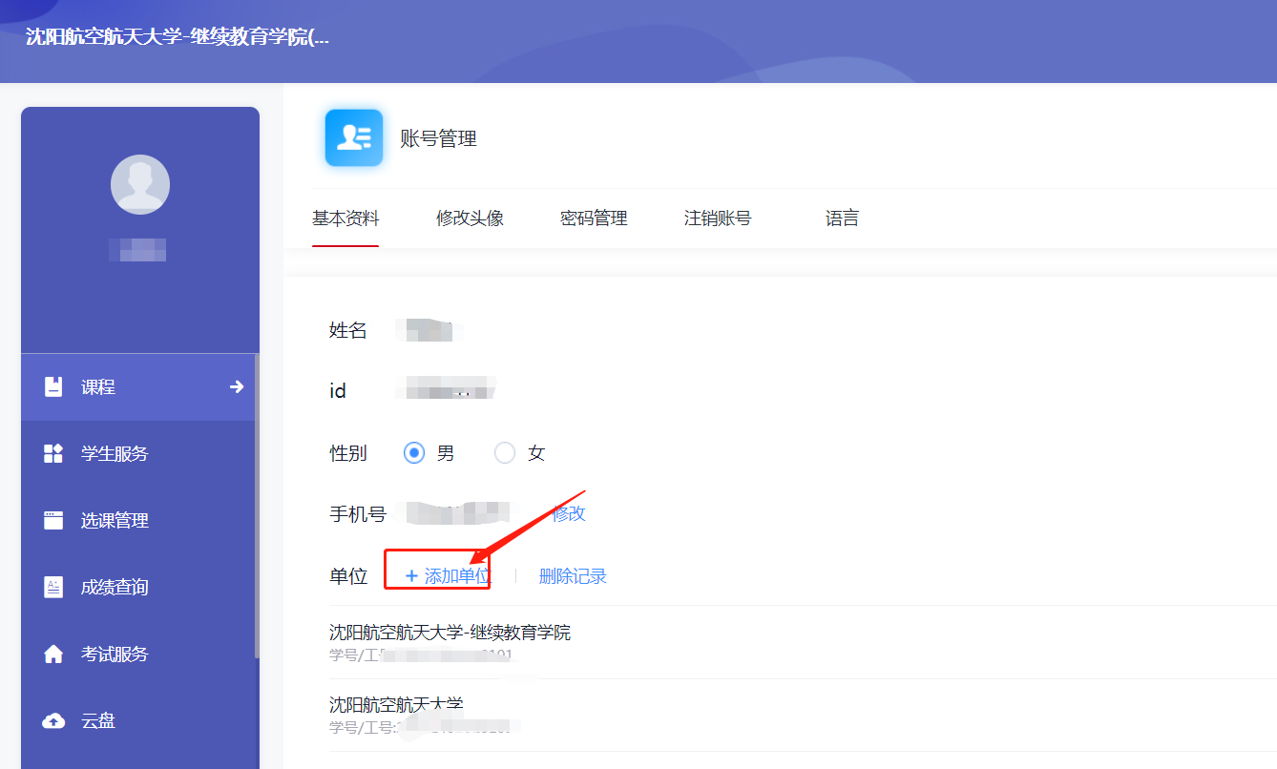
Task: Click the 账号管理 heading text
Action: point(438,138)
